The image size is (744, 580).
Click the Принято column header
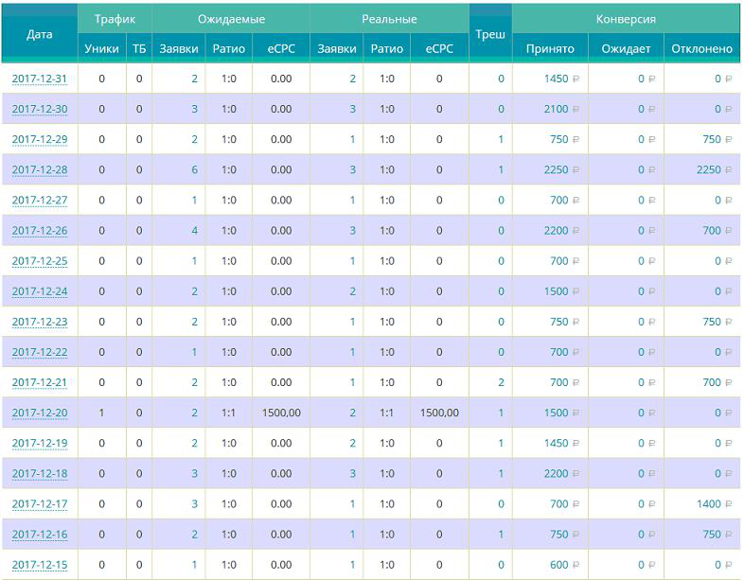(x=550, y=49)
